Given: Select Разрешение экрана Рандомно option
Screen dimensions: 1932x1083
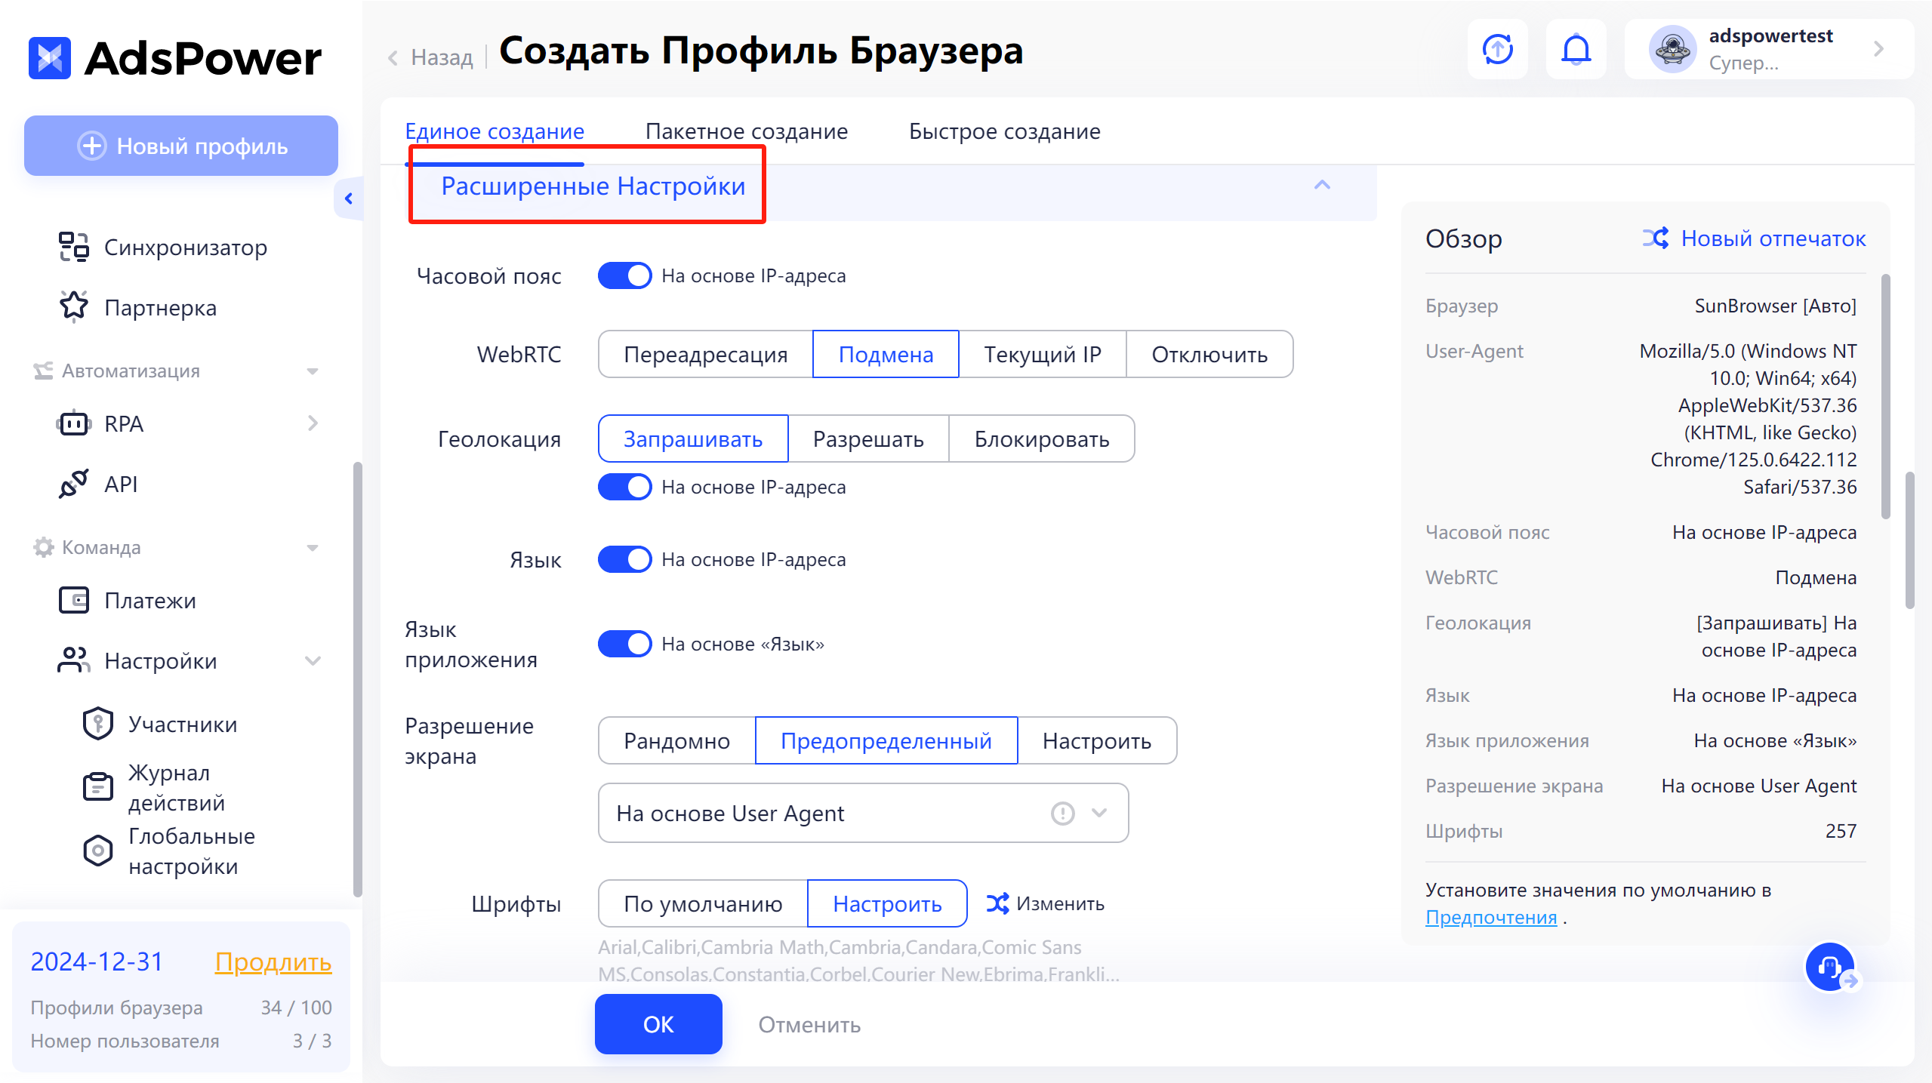Looking at the screenshot, I should (676, 740).
